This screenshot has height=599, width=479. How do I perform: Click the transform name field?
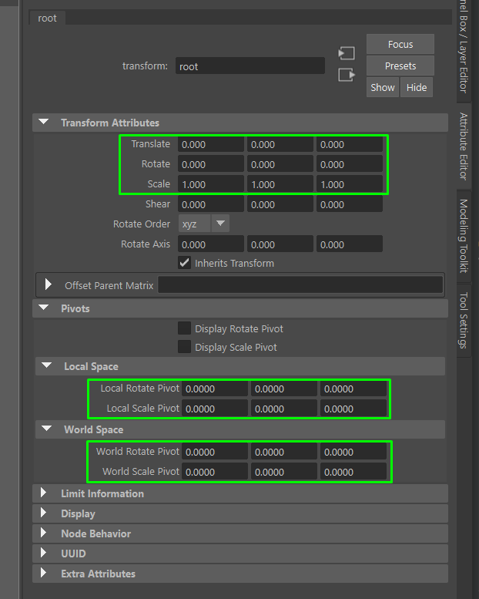250,66
